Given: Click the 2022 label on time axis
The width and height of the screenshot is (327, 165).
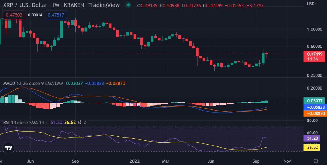Looking at the screenshot, I should 135,161.
